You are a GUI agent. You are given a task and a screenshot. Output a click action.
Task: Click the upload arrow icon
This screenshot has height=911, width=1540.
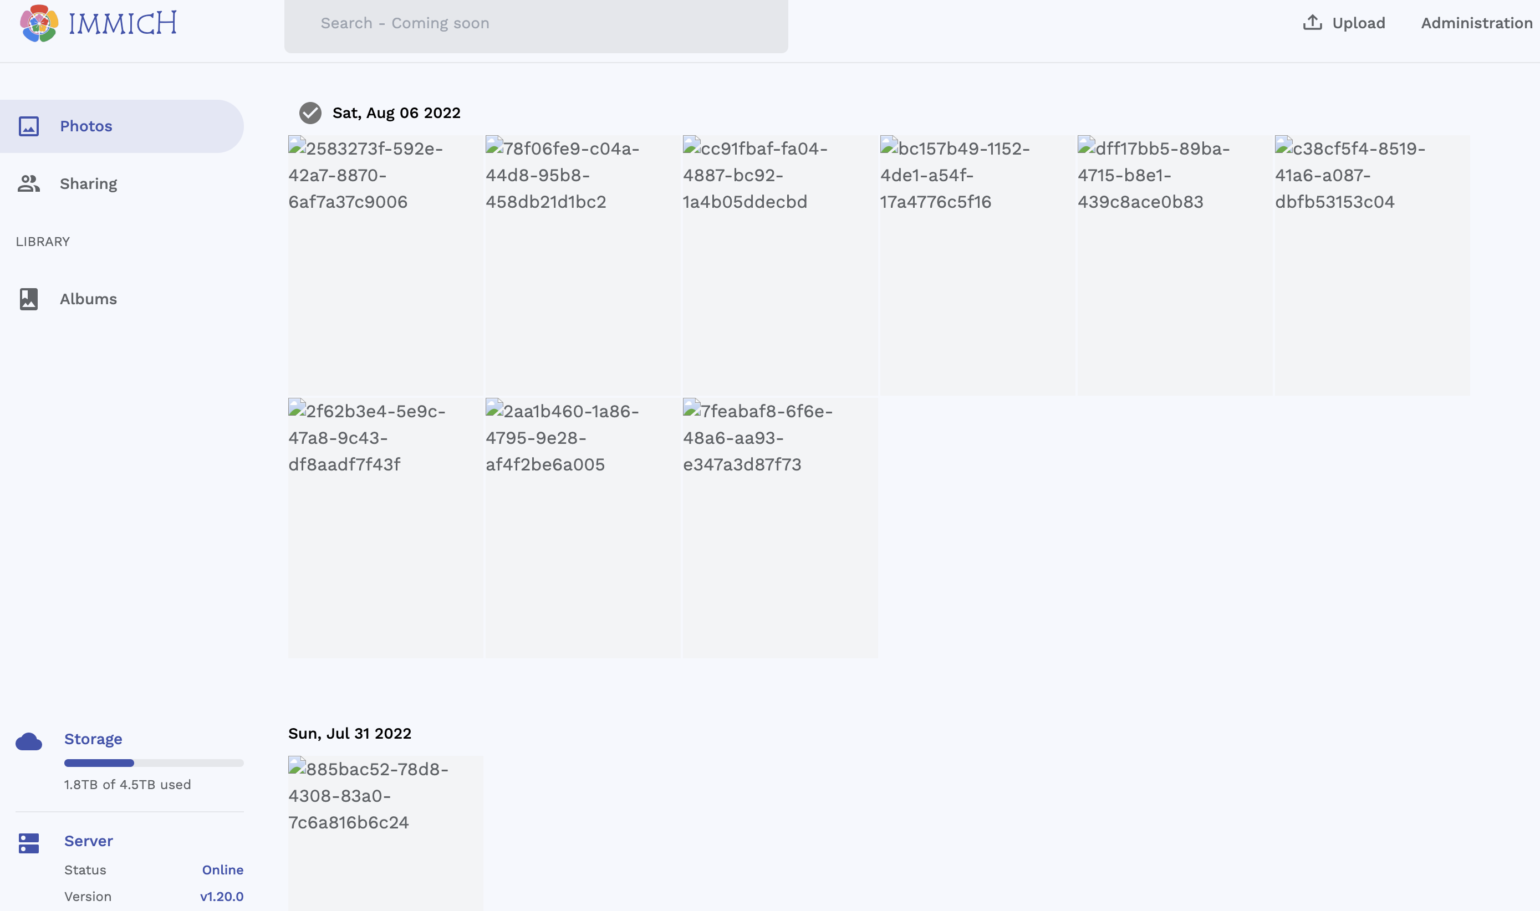(1312, 23)
